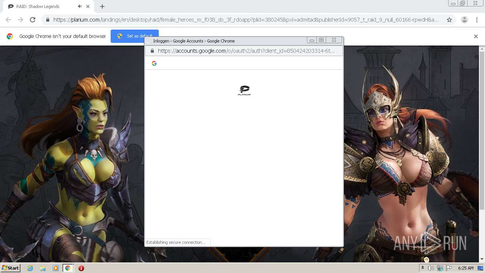Maximize the Google Accounts popup window
This screenshot has height=273, width=485.
[321, 40]
